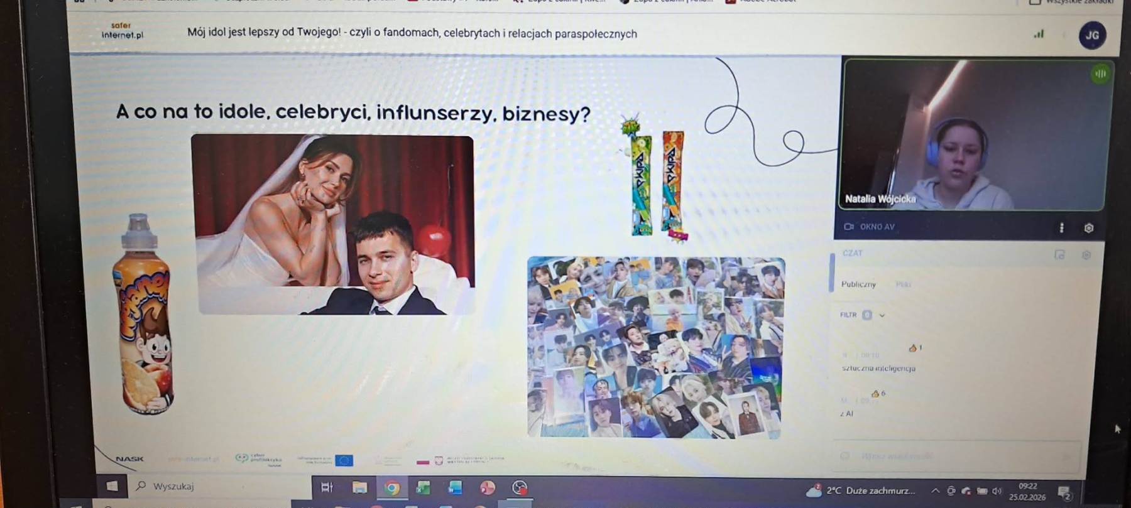Open AV window settings gear
The height and width of the screenshot is (508, 1131).
[1088, 228]
